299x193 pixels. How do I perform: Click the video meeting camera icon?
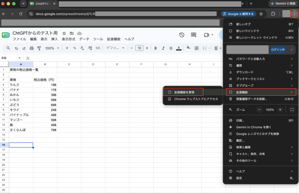click(x=206, y=35)
